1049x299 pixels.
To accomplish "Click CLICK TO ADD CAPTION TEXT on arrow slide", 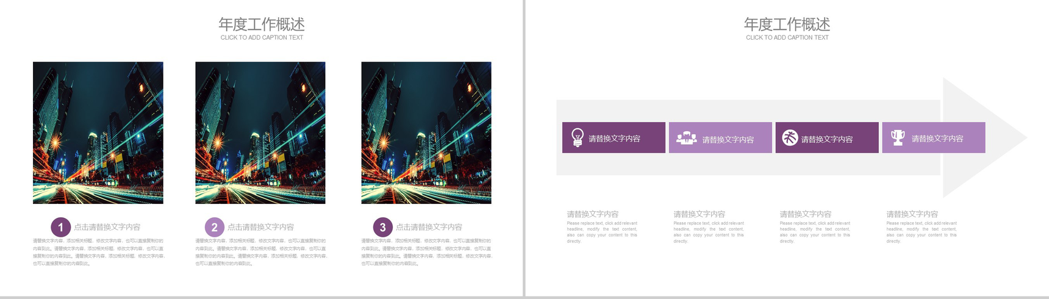I will click(x=787, y=38).
